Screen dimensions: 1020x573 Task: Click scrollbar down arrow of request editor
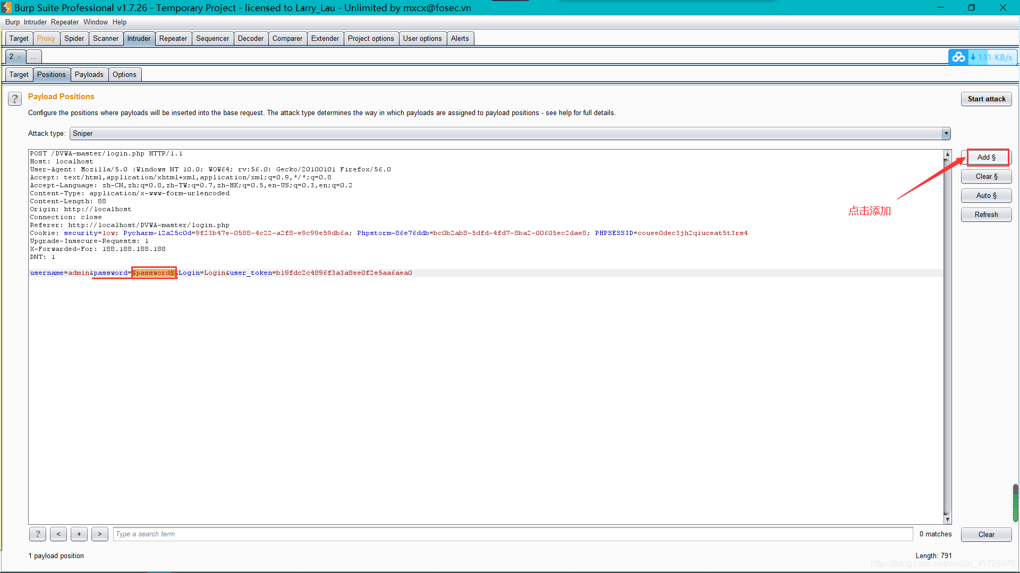click(x=947, y=519)
